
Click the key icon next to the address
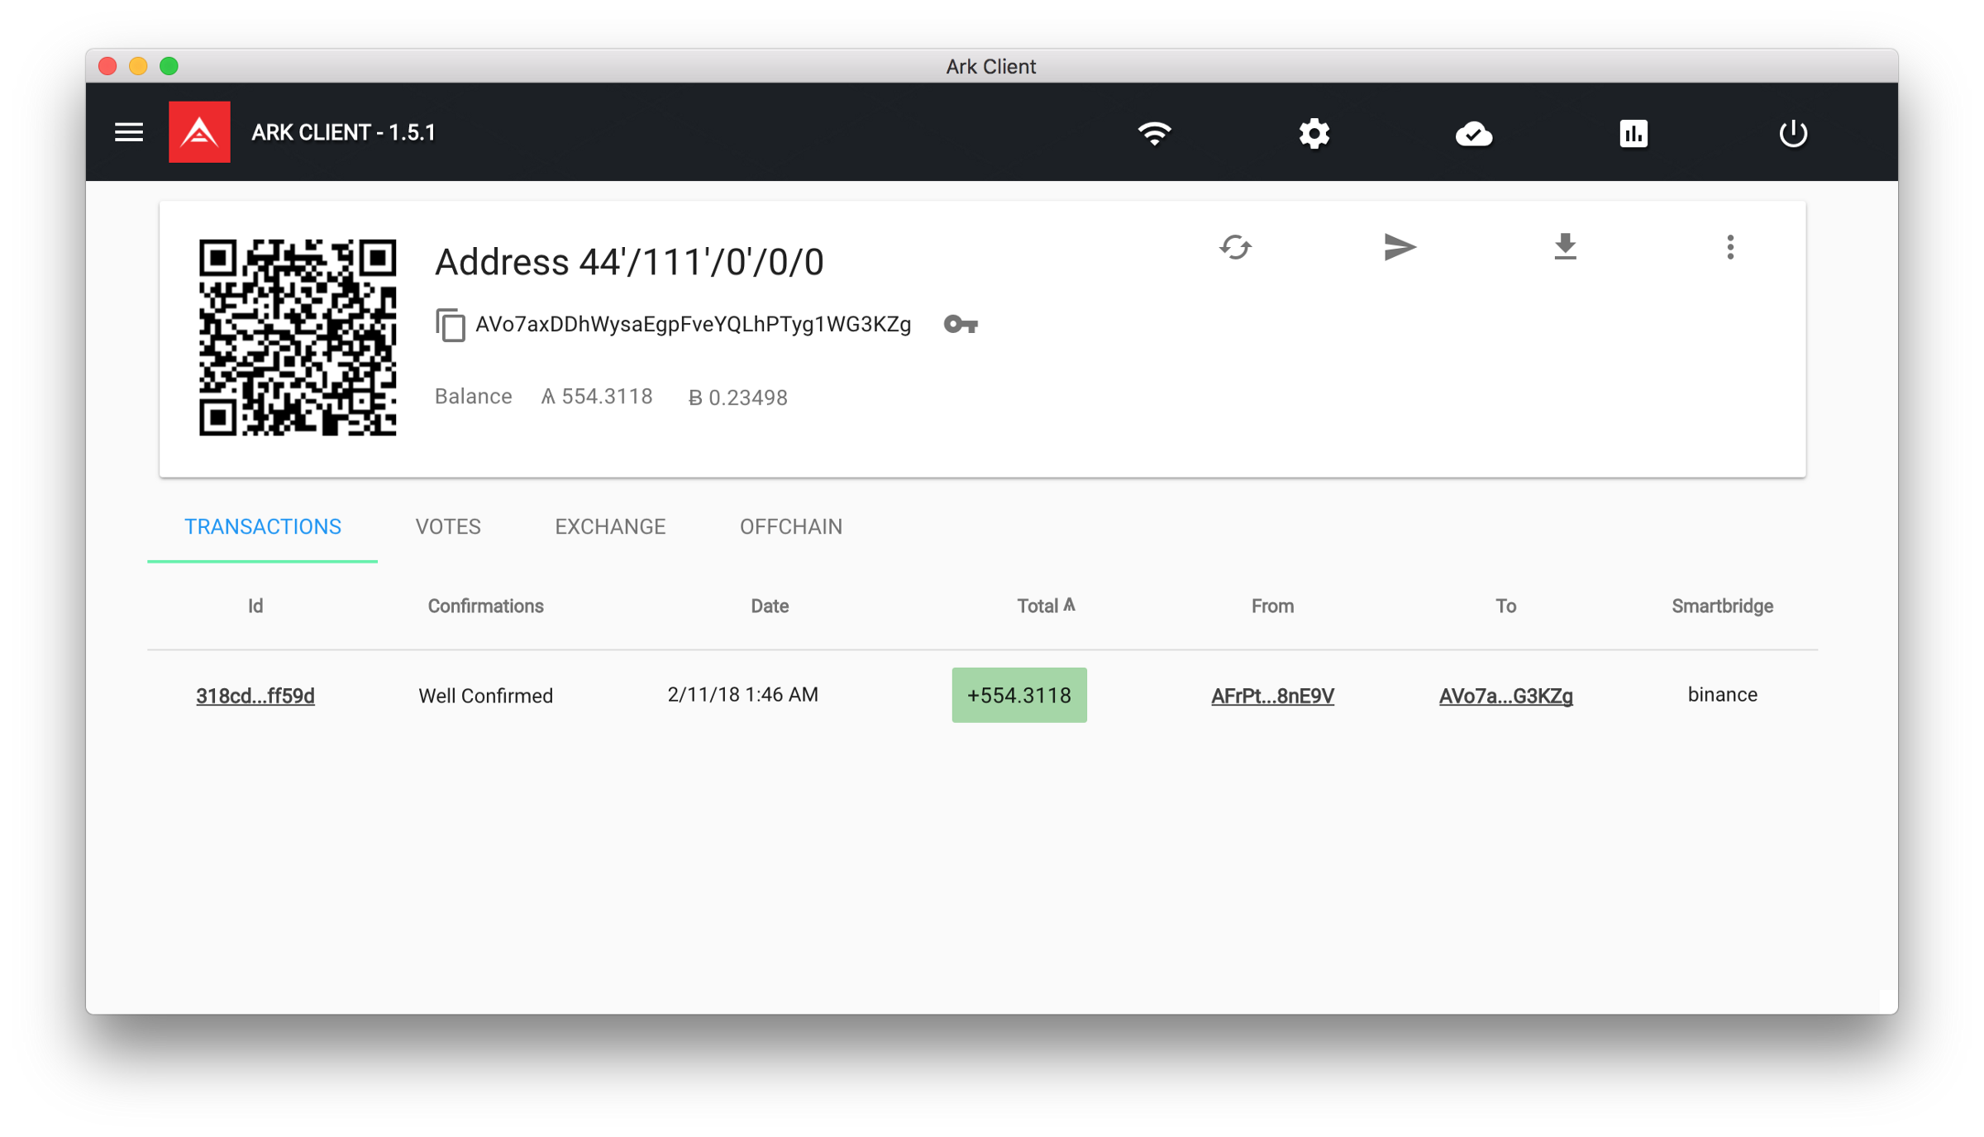tap(961, 325)
